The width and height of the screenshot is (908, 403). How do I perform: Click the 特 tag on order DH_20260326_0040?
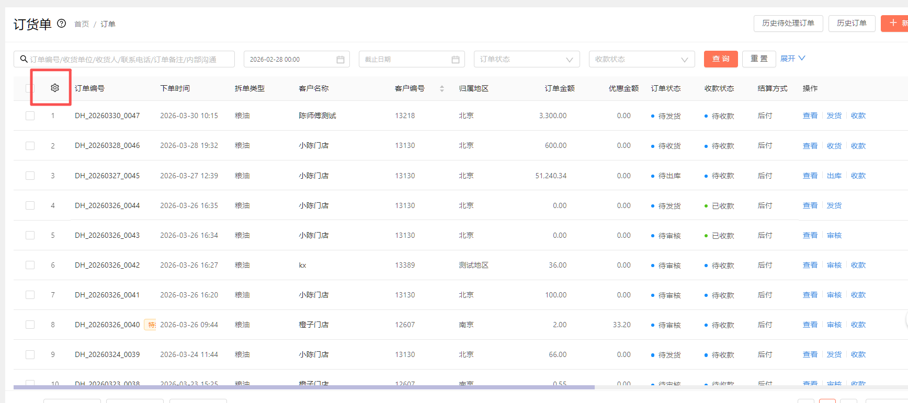151,325
